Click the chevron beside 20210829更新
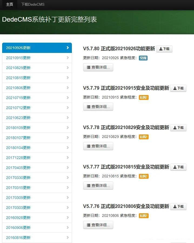Viewport: 194px width, 243px height. (68, 67)
